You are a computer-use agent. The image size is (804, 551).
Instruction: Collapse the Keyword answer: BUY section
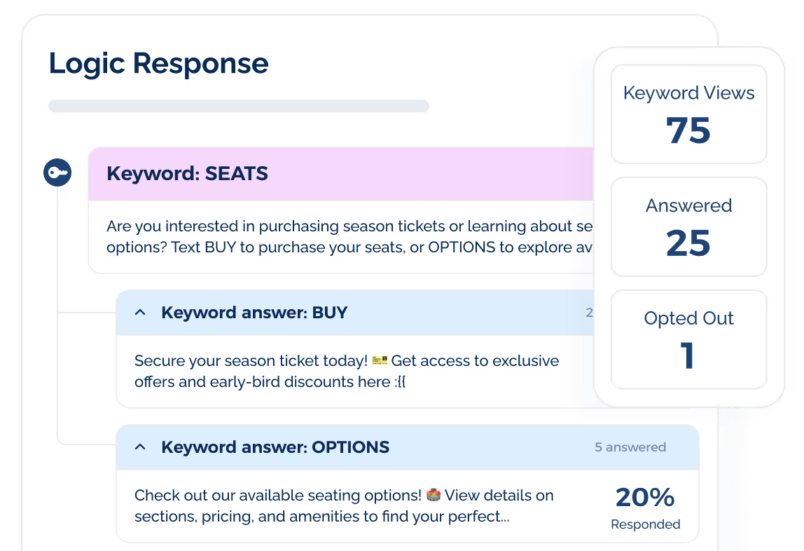click(139, 313)
